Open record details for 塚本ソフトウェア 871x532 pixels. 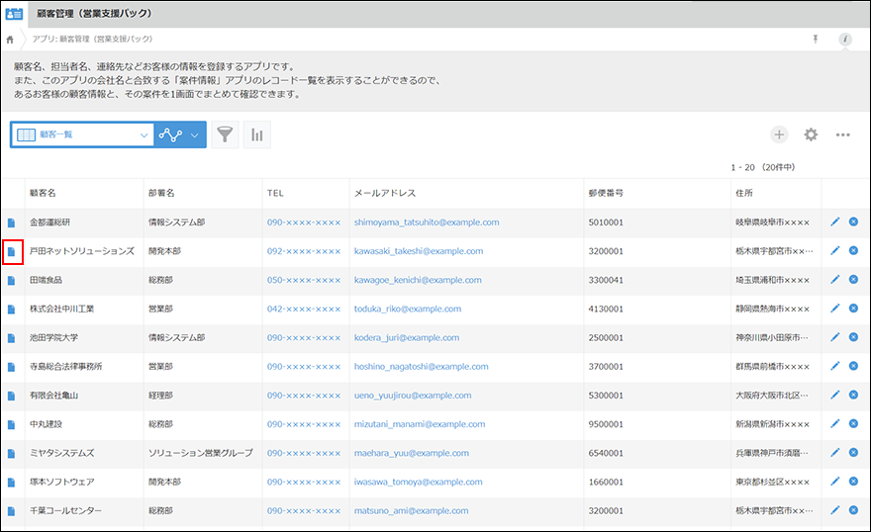click(x=11, y=483)
